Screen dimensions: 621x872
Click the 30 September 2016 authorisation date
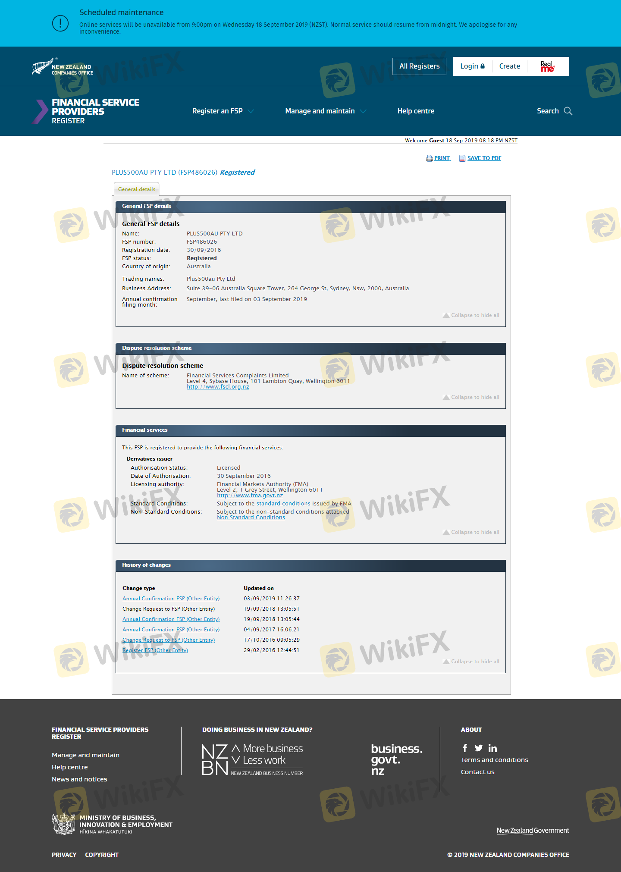pyautogui.click(x=244, y=476)
